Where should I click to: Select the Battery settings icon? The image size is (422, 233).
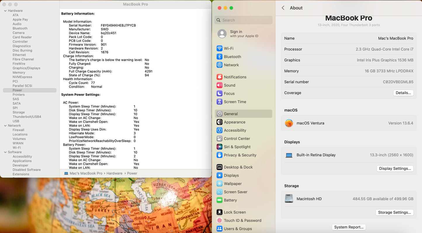point(219,200)
